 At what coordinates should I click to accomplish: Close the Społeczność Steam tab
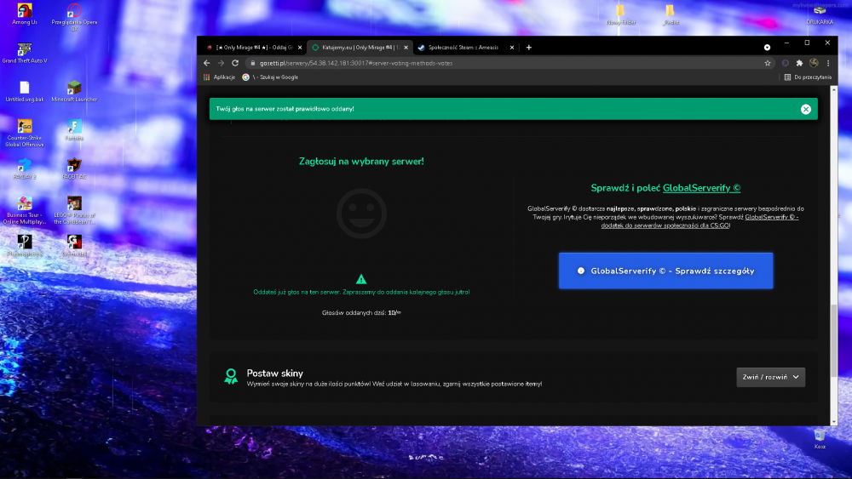(x=512, y=47)
